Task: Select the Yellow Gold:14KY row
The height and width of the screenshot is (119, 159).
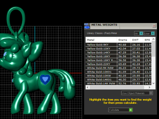Action: tap(119, 53)
